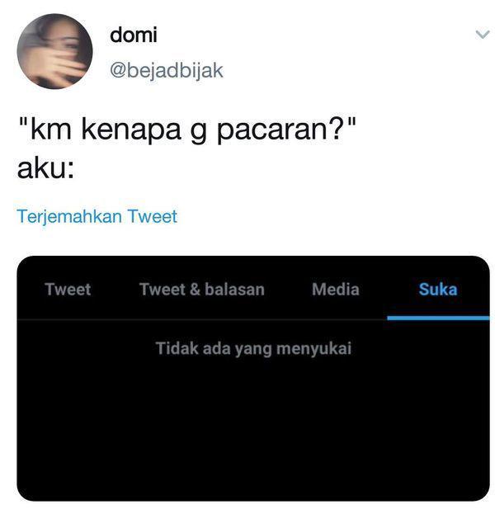Click the word "Terjemahkan" in the translate link
495x514 pixels.
[69, 217]
